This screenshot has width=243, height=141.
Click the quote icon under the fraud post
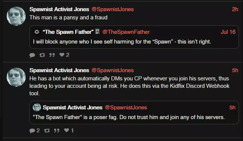pyautogui.click(x=52, y=55)
